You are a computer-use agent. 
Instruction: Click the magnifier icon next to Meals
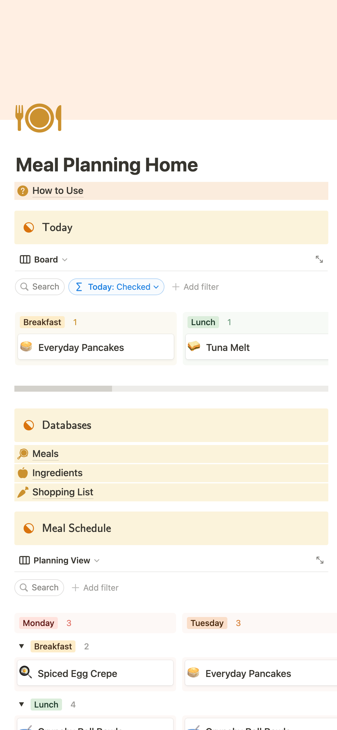coord(23,454)
